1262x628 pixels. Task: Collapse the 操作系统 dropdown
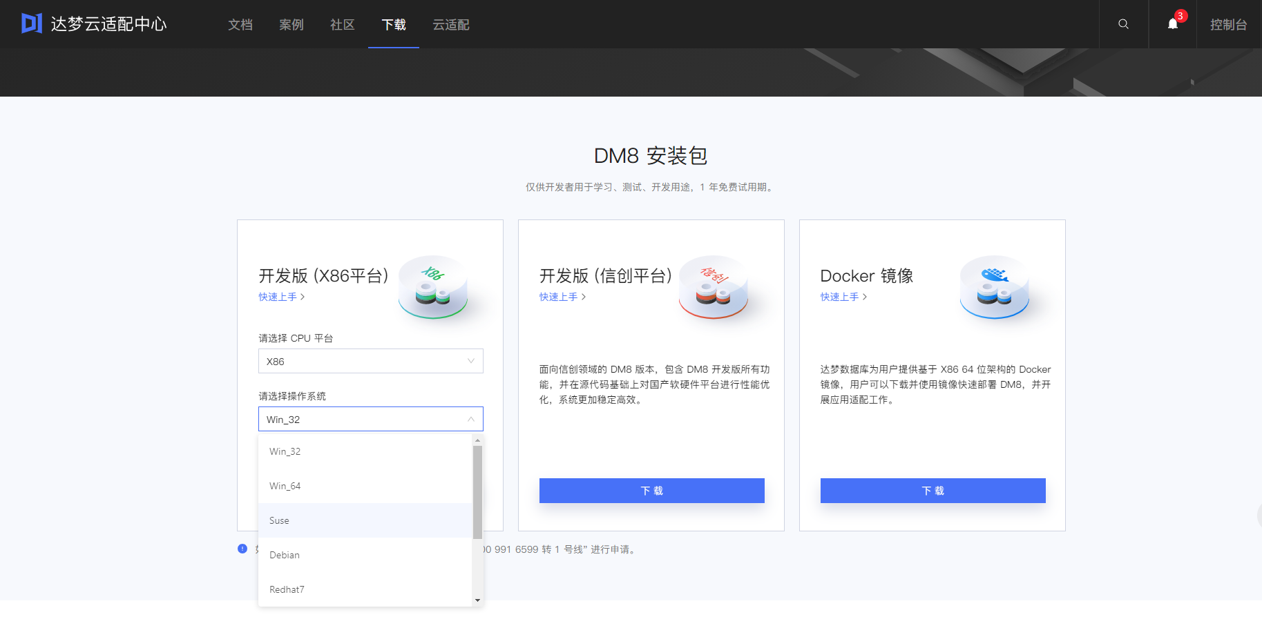(370, 418)
